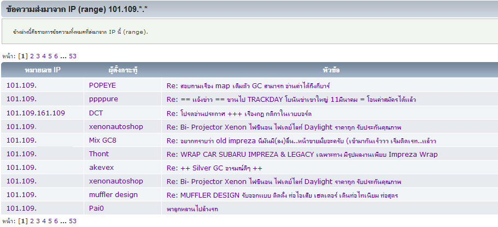Open the old impreza question topic

click(301, 140)
